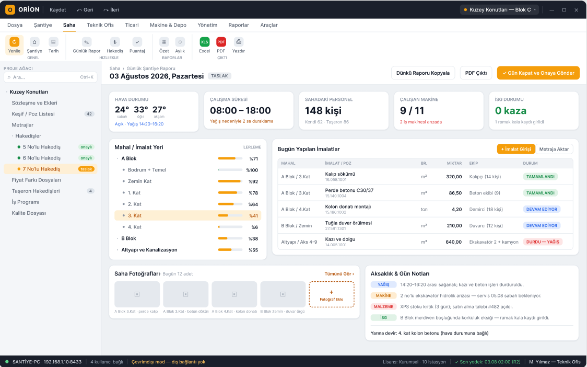Click Gün Kapat ve Onaya Gönder button
Screen dimensions: 587x367
click(538, 73)
